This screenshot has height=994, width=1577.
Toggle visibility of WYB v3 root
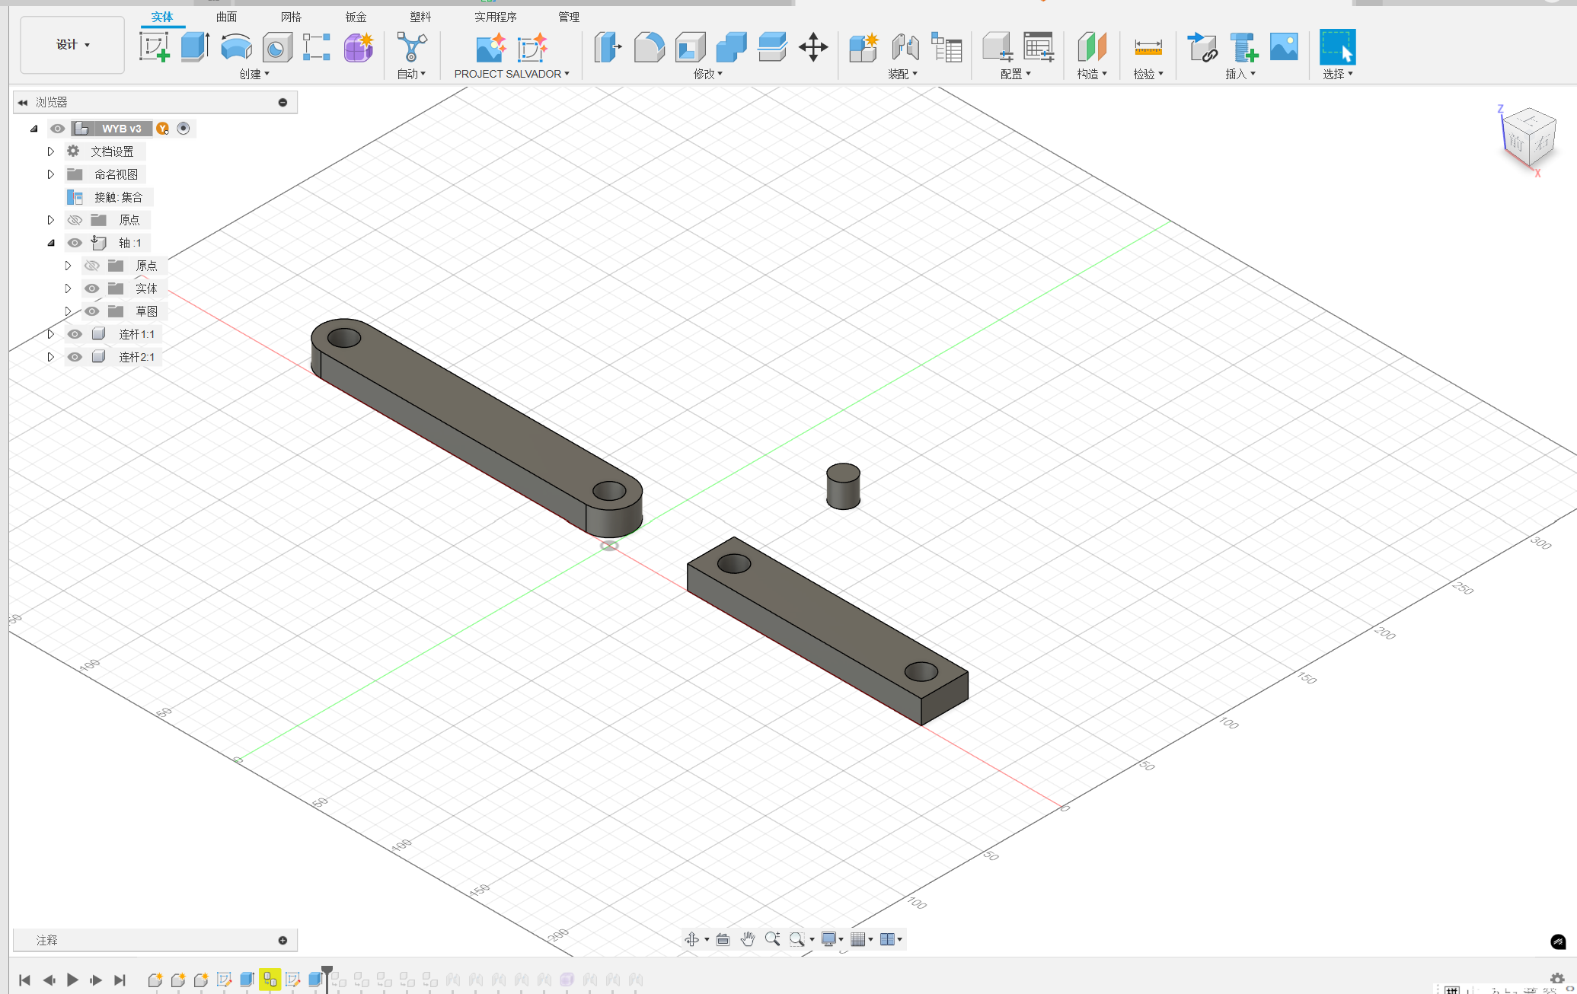(57, 129)
